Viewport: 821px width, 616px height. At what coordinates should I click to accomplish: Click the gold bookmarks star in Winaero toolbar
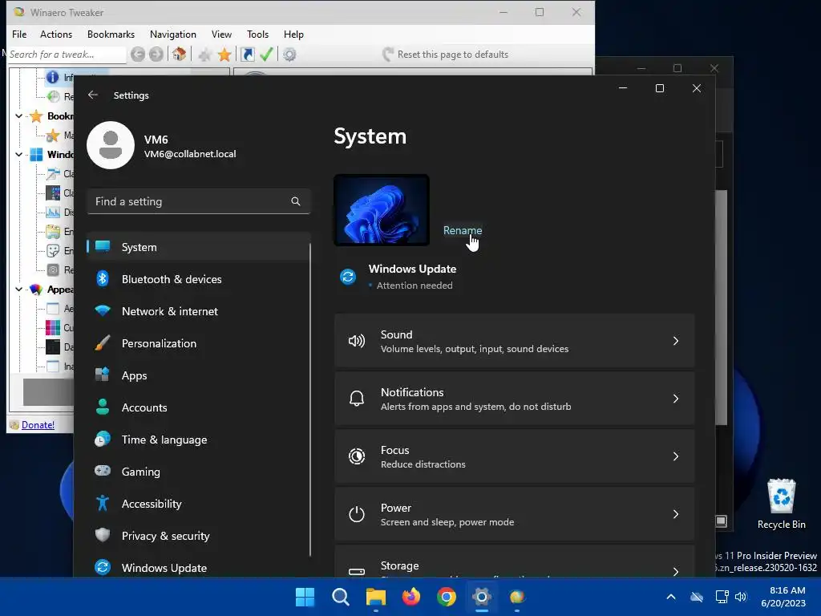224,55
